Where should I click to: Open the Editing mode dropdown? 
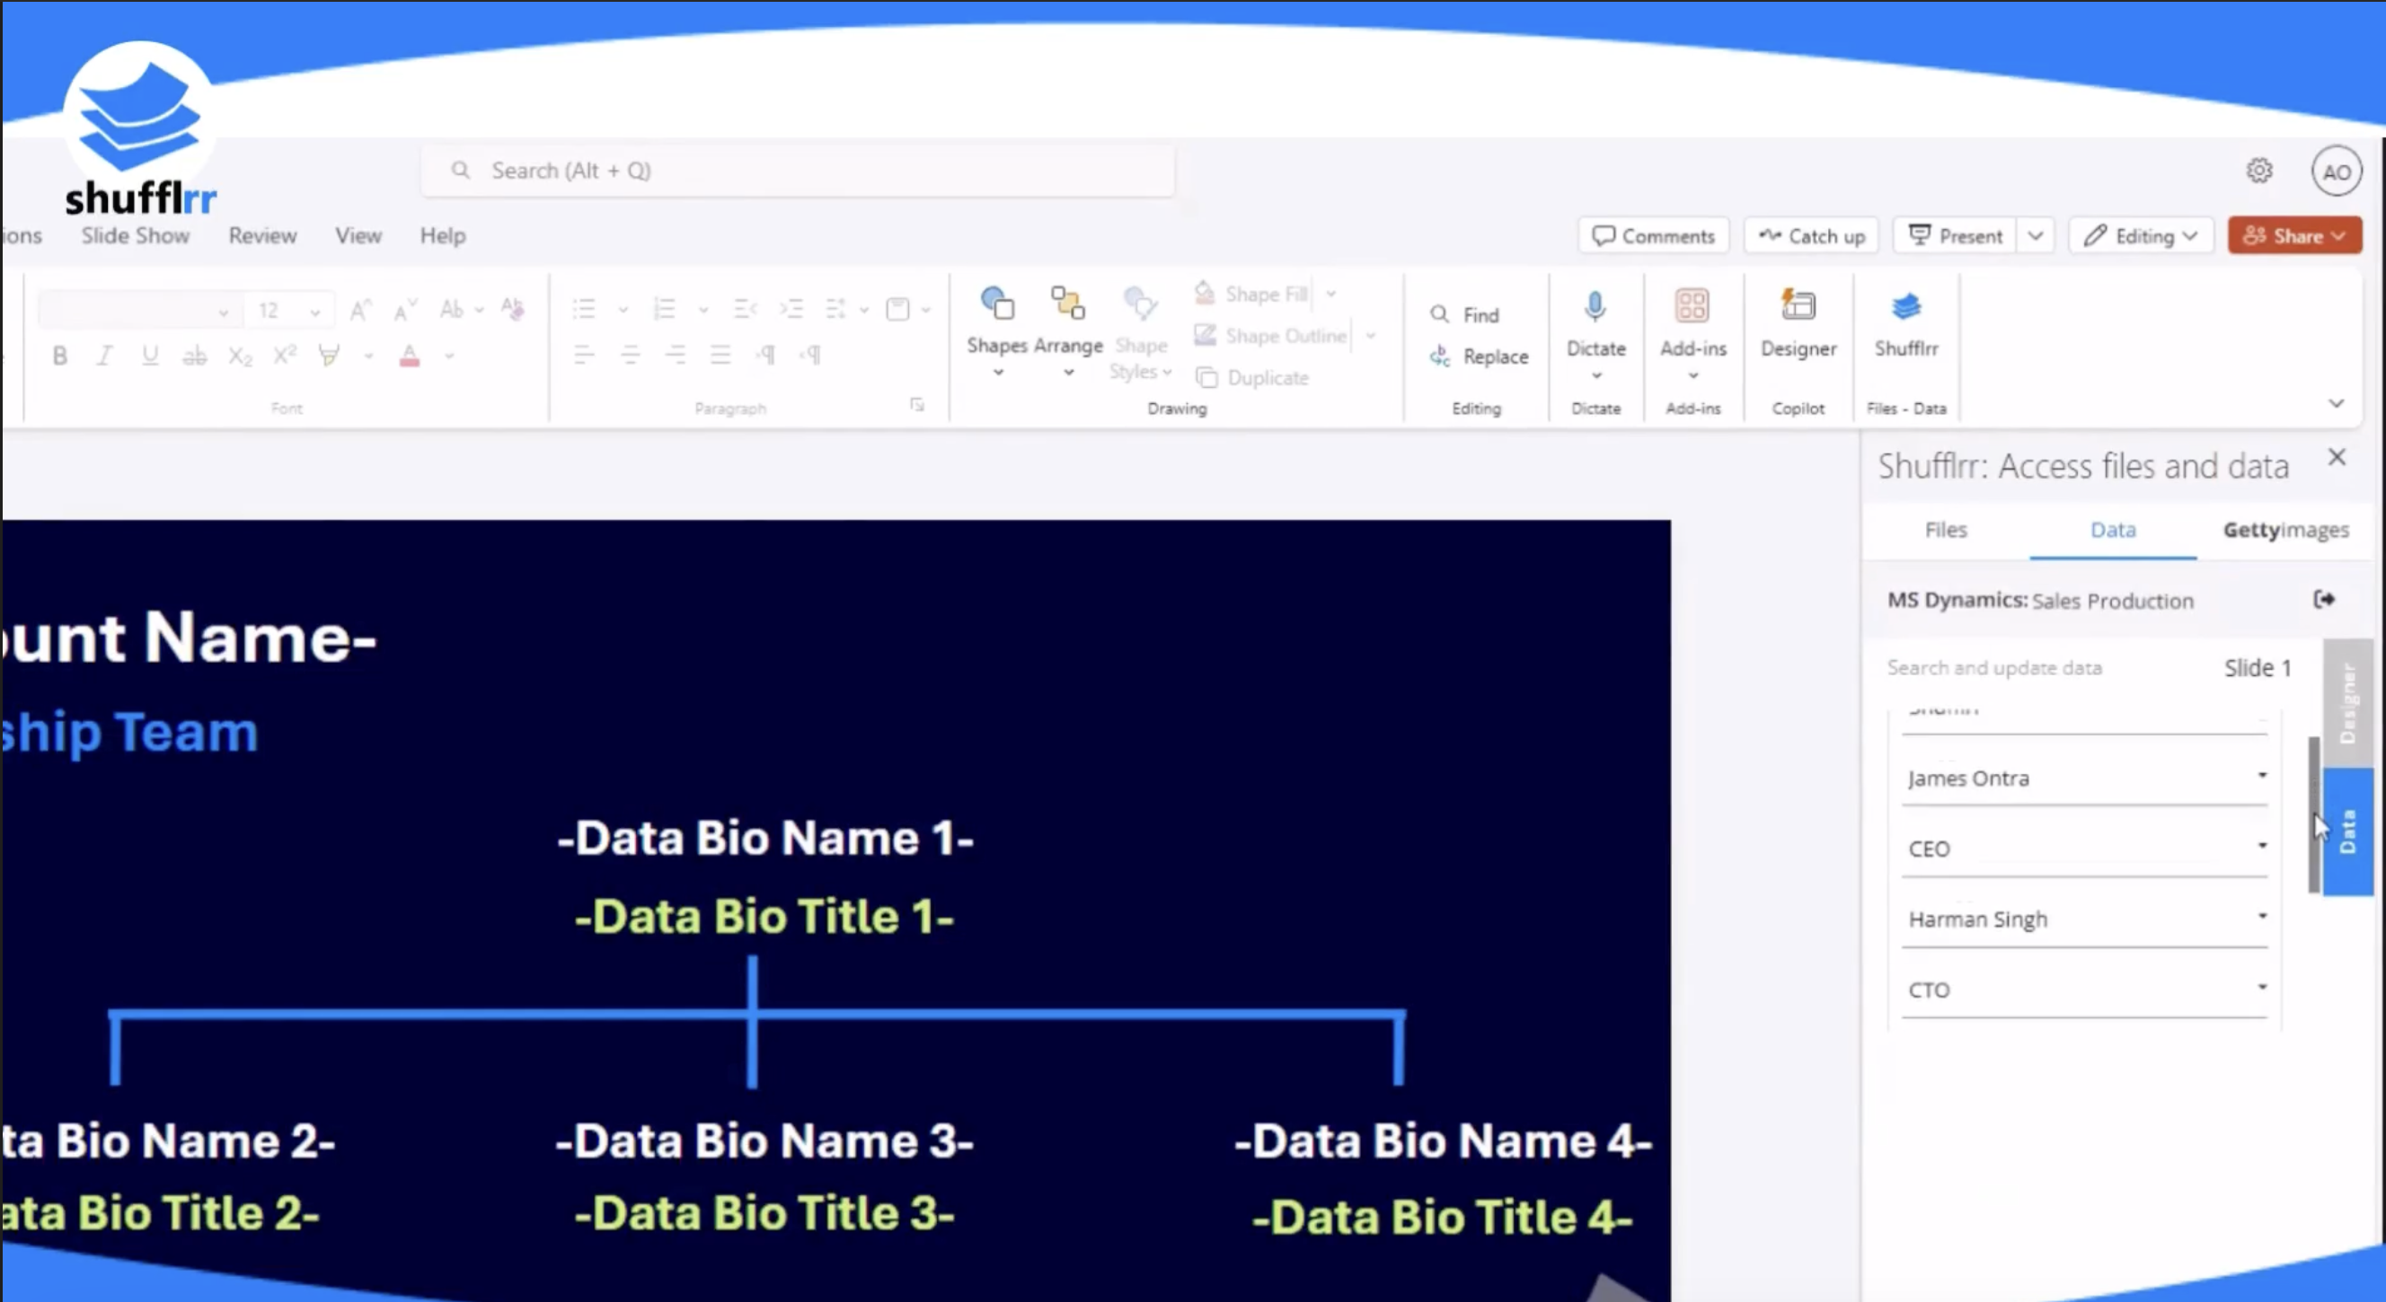(2141, 236)
